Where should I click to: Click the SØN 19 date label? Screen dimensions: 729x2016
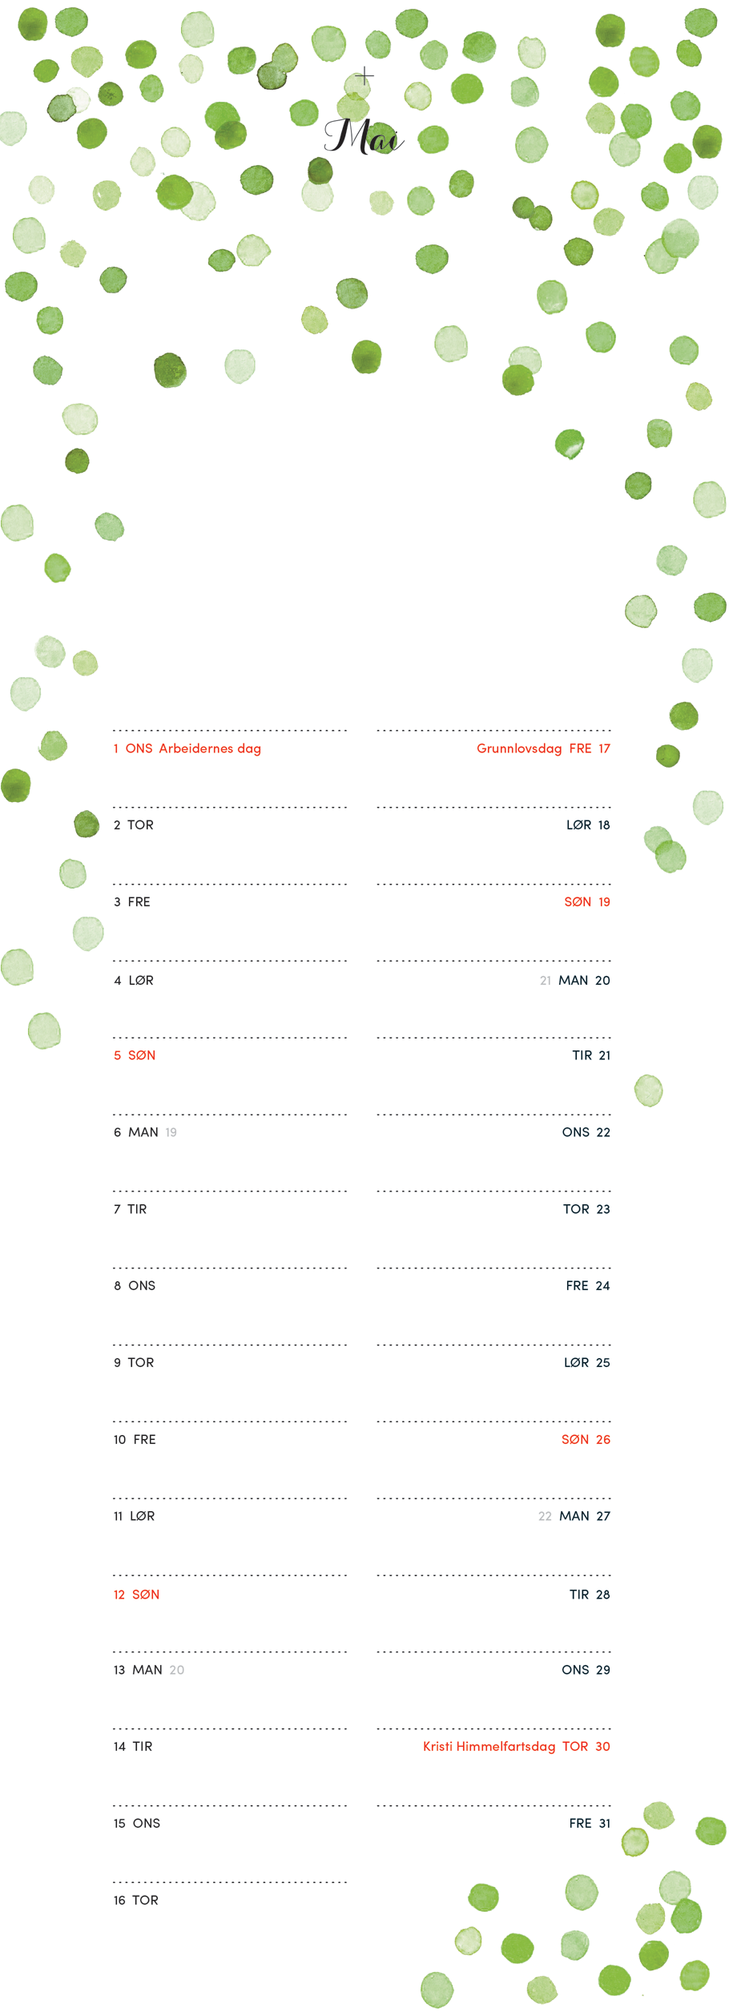coord(587,902)
